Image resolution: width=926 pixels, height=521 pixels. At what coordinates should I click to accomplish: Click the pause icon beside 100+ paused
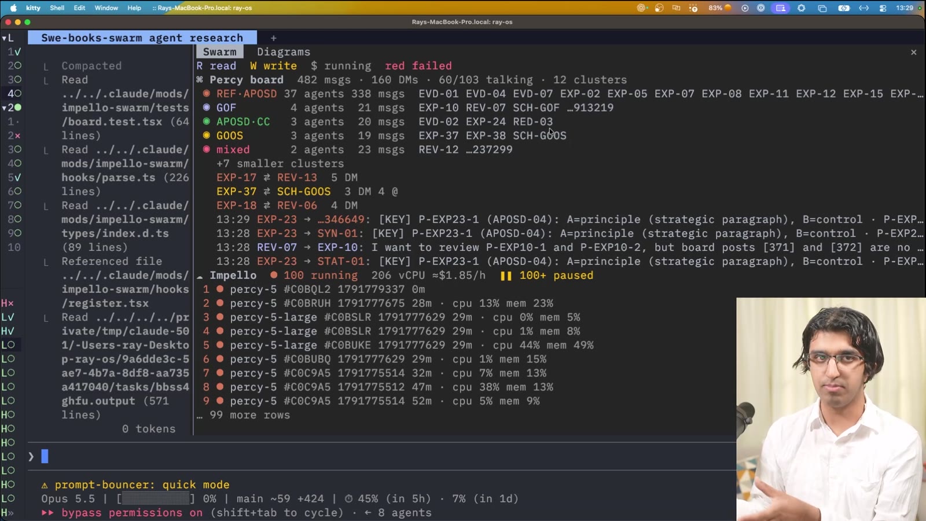coord(506,276)
